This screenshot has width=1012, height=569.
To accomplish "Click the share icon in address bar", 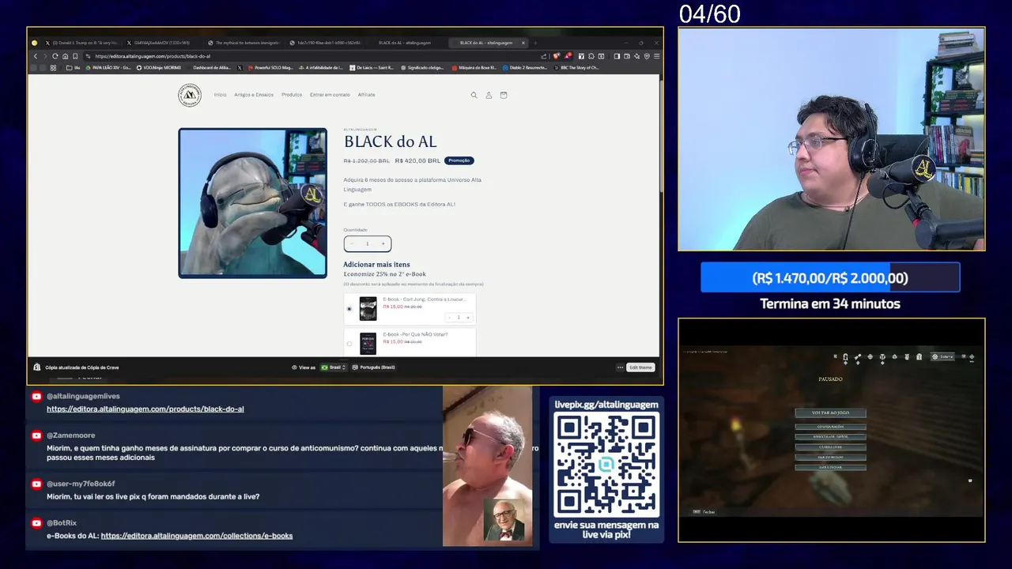I will pyautogui.click(x=544, y=56).
